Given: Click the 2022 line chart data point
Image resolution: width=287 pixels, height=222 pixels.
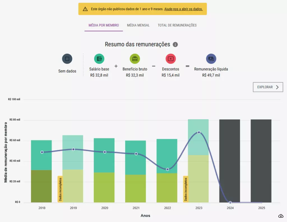Looking at the screenshot, I should (x=168, y=169).
